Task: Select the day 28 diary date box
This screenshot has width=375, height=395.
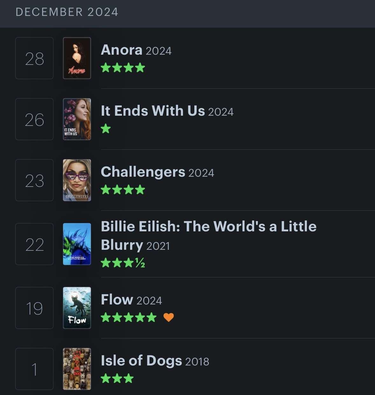Action: (x=34, y=58)
